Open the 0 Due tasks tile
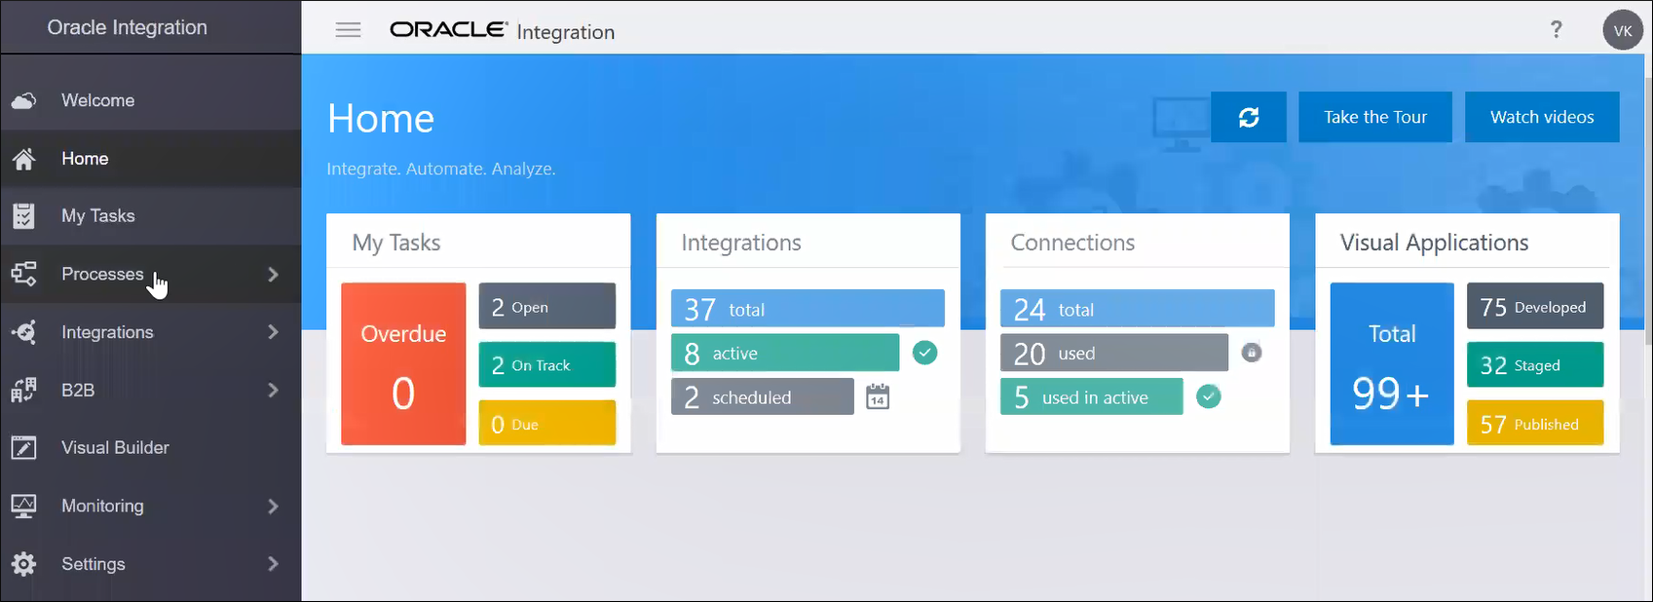Viewport: 1653px width, 602px height. (547, 423)
